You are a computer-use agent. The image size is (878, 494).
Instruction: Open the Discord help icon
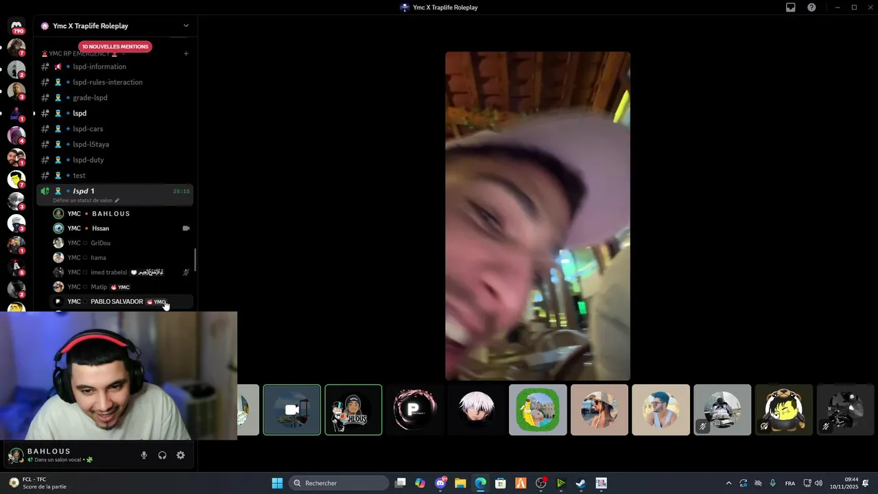coord(811,8)
